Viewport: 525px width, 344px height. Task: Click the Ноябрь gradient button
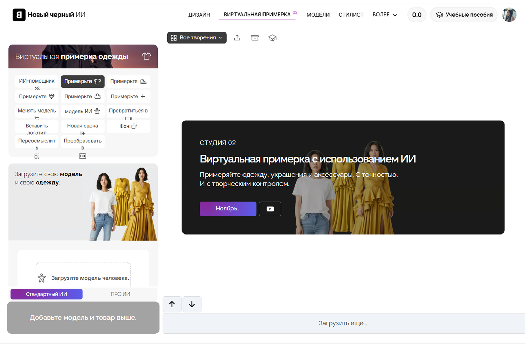[x=228, y=209]
